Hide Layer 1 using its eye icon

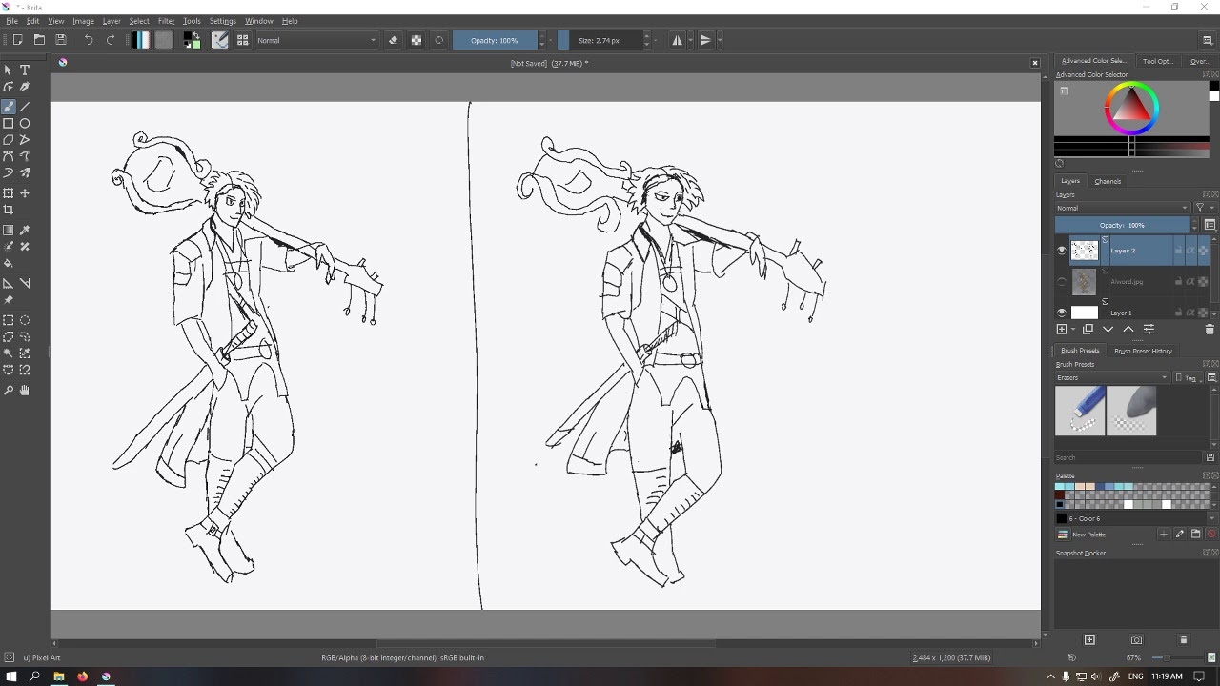[1062, 313]
